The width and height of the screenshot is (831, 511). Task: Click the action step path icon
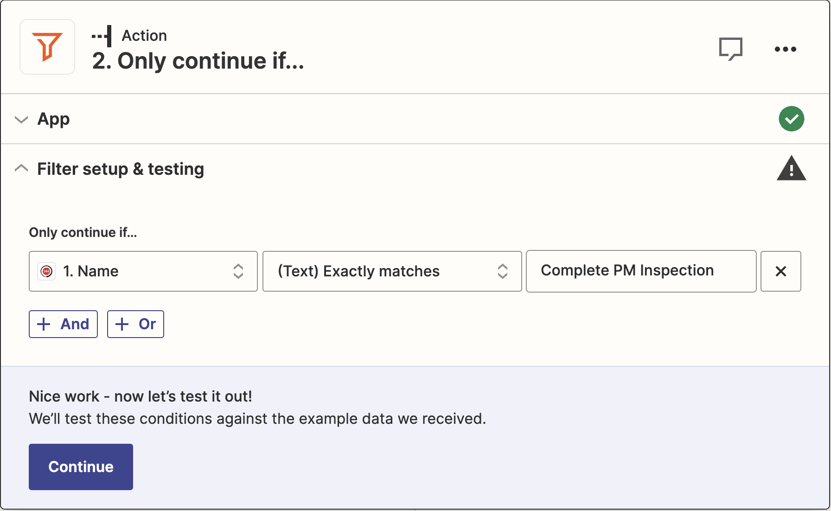pos(102,36)
